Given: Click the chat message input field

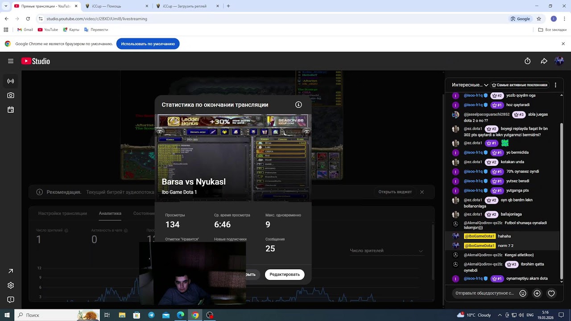Looking at the screenshot, I should pos(484,293).
